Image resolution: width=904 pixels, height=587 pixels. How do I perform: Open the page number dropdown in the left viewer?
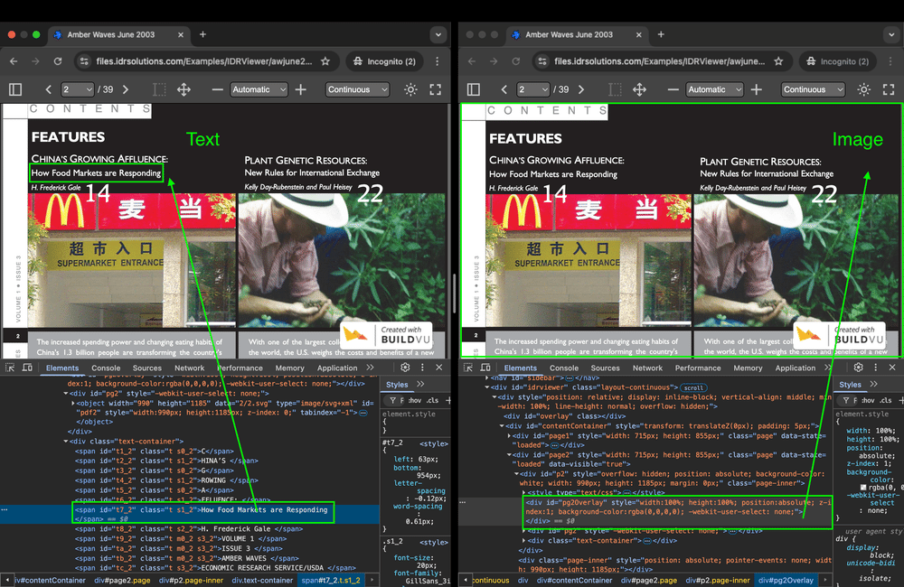pyautogui.click(x=78, y=89)
